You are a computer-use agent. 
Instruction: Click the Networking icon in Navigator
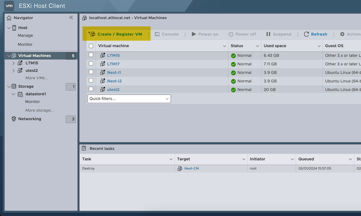coord(14,119)
